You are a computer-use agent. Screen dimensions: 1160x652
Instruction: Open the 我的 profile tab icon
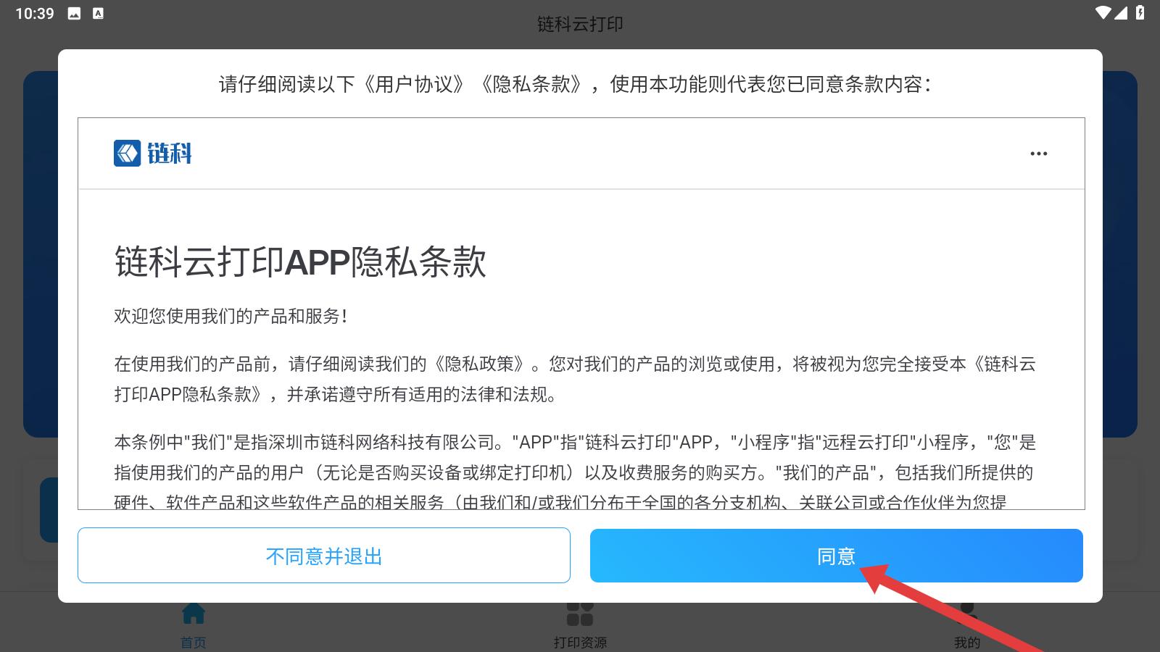966,614
